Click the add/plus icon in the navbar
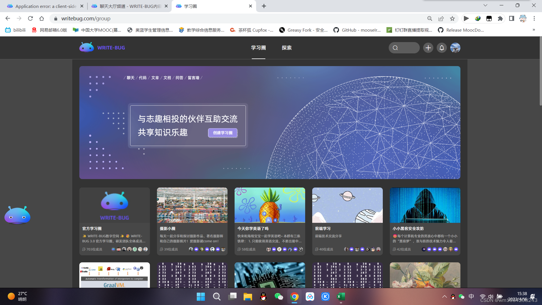This screenshot has height=305, width=542. pyautogui.click(x=428, y=48)
